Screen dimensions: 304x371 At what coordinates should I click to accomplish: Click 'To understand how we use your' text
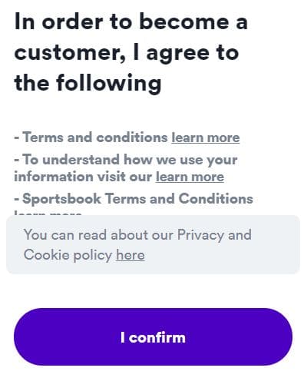click(130, 160)
